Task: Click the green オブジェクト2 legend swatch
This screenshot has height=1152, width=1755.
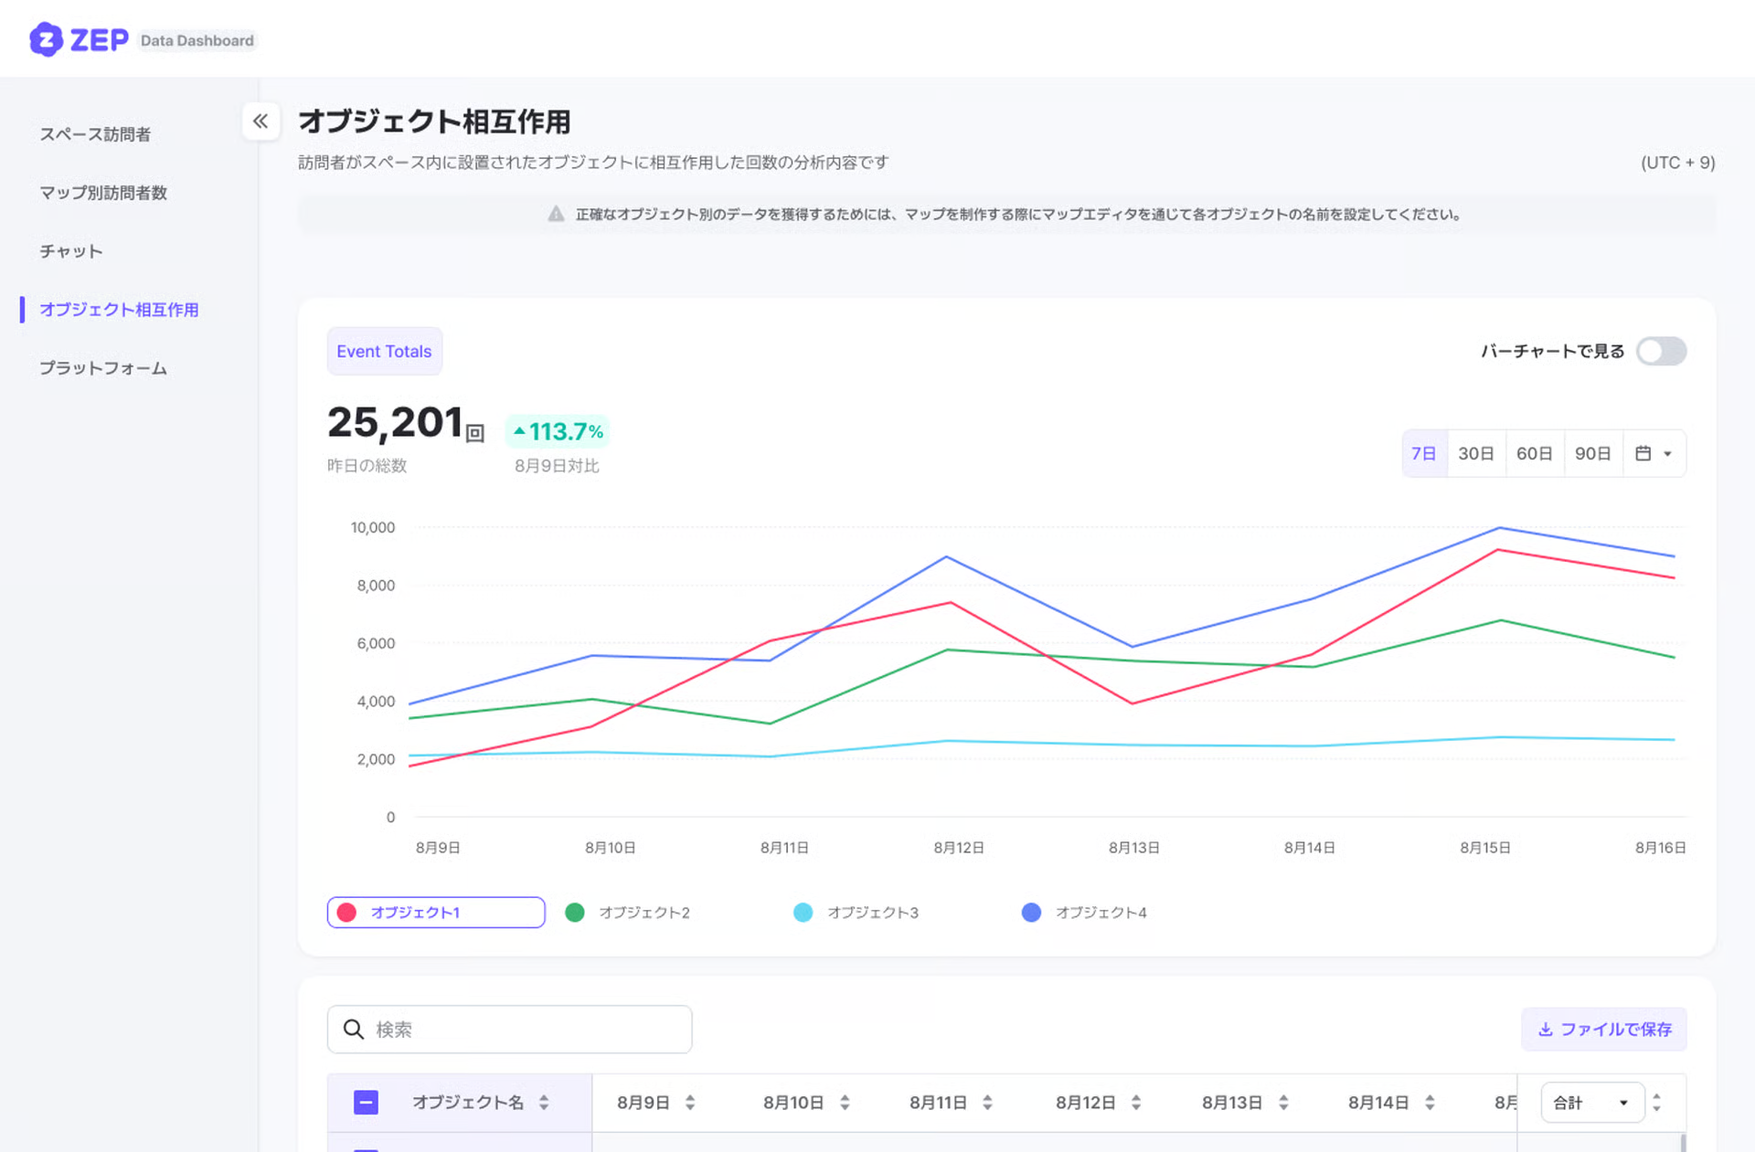Action: [575, 913]
